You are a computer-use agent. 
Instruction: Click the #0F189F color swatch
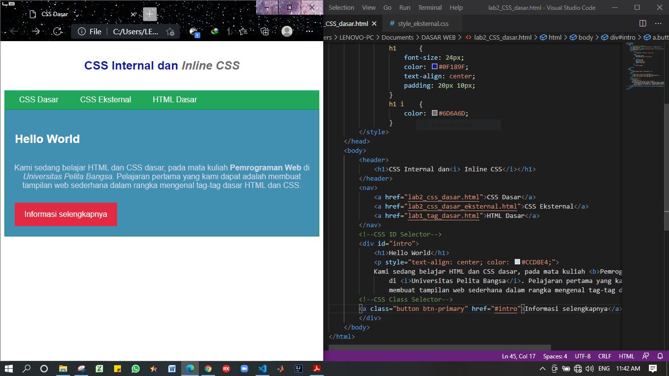coord(434,67)
